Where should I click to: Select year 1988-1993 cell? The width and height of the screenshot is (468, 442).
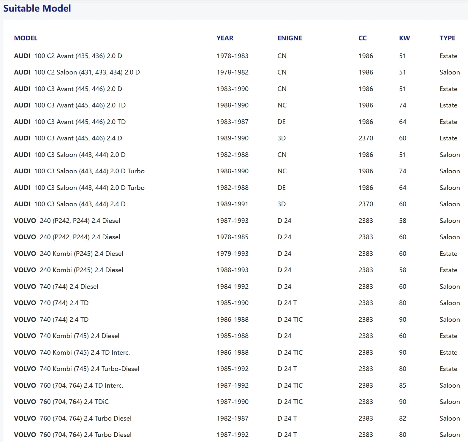tap(233, 270)
